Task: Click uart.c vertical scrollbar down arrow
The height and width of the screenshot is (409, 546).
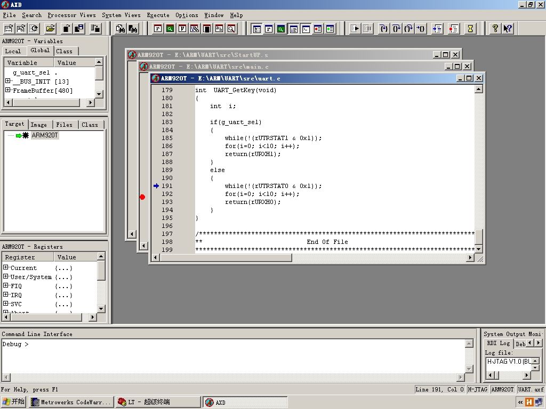Action: click(x=479, y=249)
